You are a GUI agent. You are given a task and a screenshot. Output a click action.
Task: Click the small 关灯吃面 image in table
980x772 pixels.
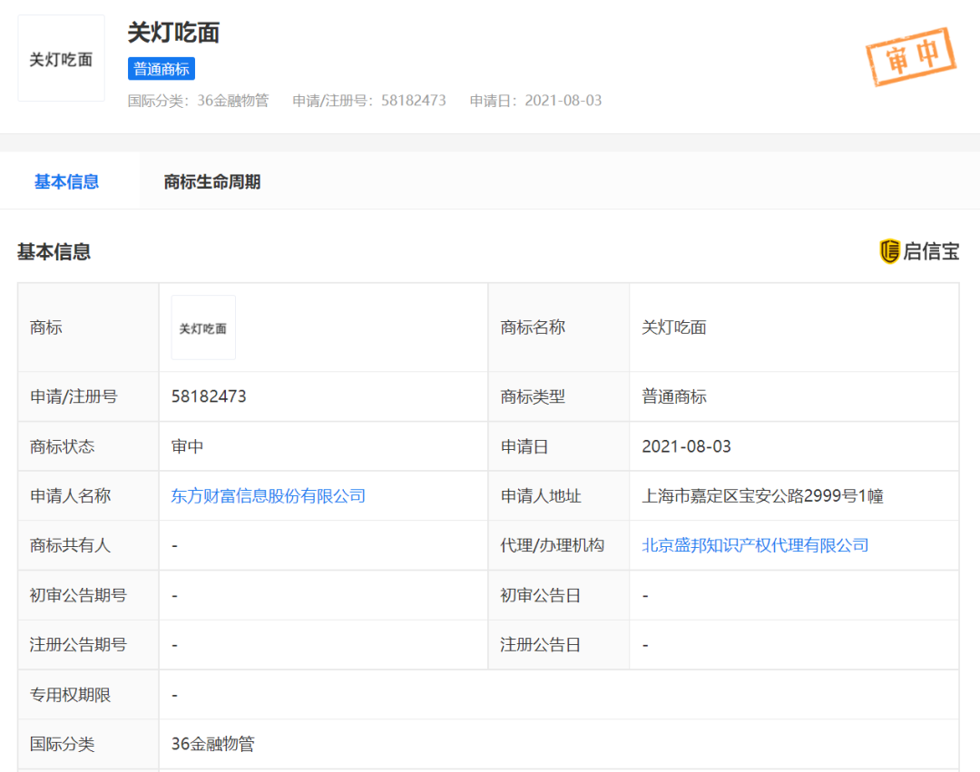point(203,327)
